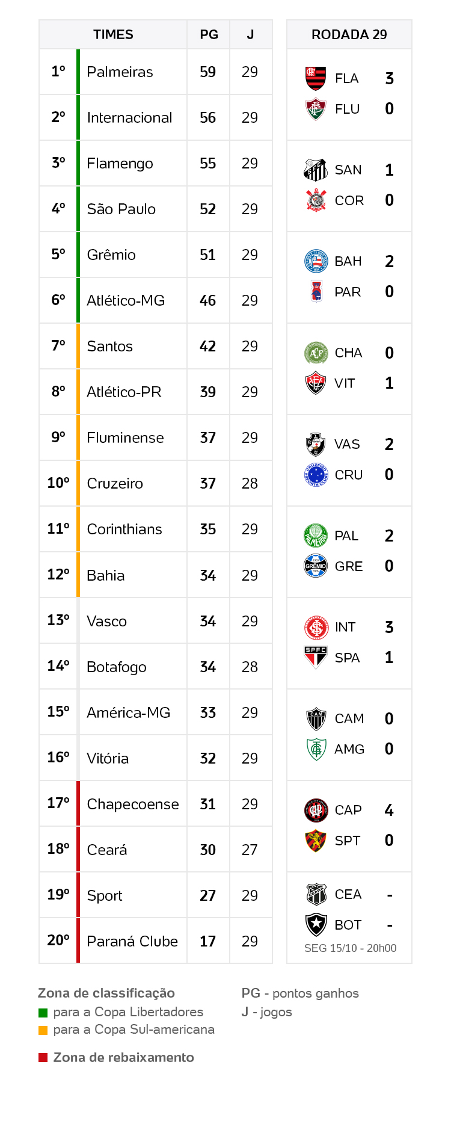Click the Corinthians crest icon
This screenshot has height=1127, width=451.
click(x=316, y=200)
